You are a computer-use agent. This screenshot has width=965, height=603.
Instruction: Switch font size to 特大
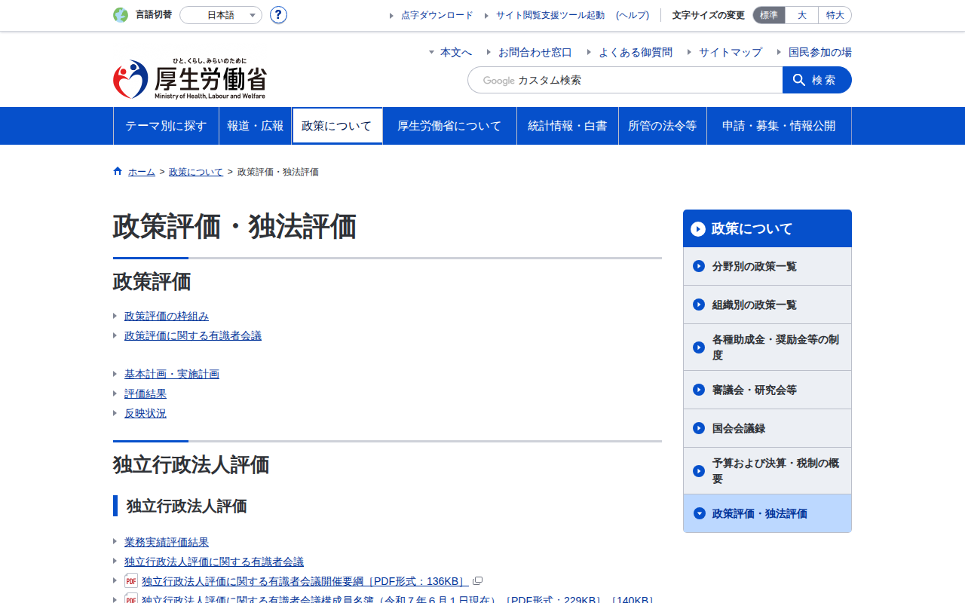point(835,15)
